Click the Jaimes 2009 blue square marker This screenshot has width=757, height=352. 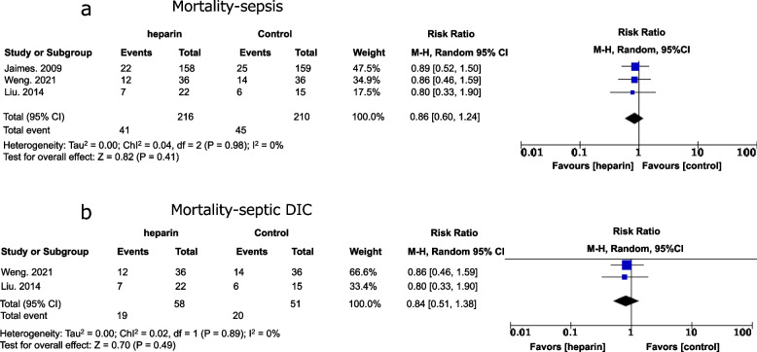634,66
